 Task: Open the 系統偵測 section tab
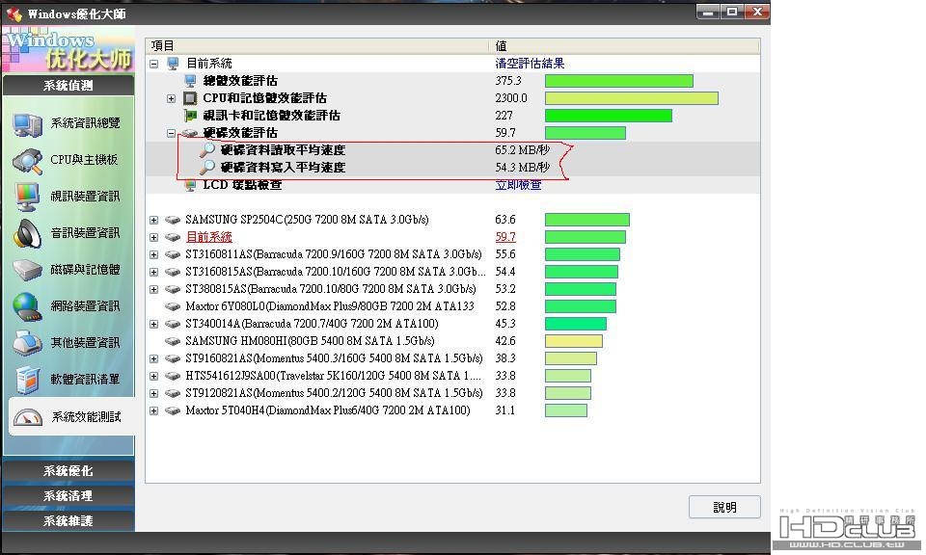tap(68, 86)
